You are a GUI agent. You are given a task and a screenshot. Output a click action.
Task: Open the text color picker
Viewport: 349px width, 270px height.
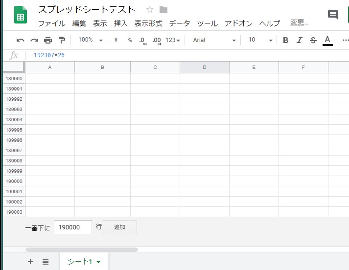pos(327,40)
